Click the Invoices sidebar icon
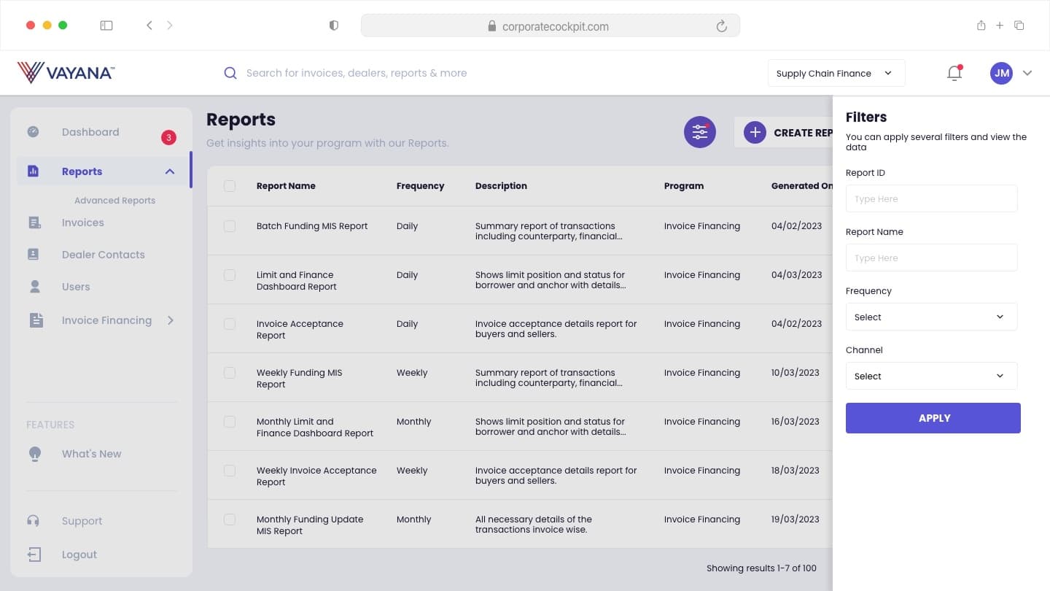Viewport: 1050px width, 591px height. 34,223
